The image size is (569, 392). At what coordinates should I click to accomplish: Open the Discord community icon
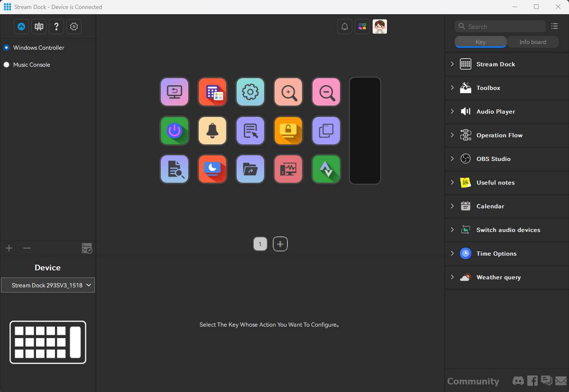(518, 381)
